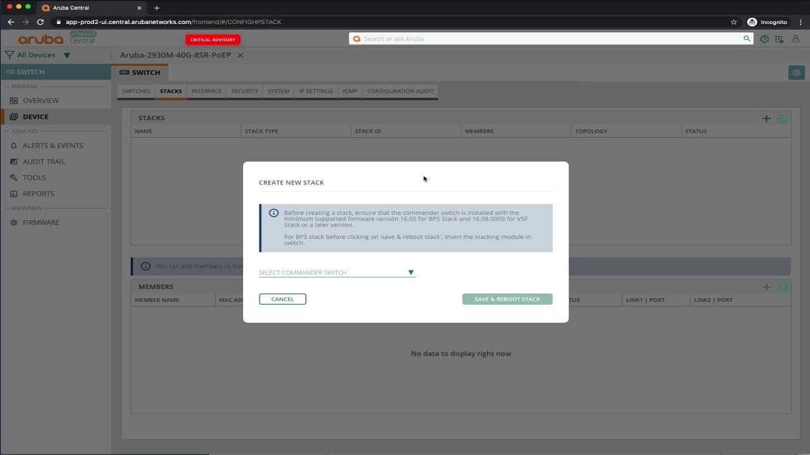810x455 pixels.
Task: Select the Stacks tab
Action: pyautogui.click(x=171, y=91)
